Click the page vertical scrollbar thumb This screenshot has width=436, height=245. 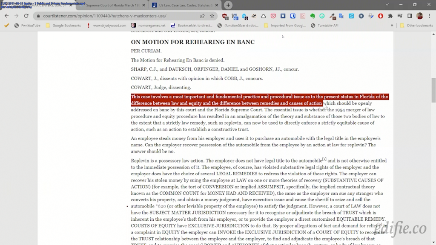point(433,90)
